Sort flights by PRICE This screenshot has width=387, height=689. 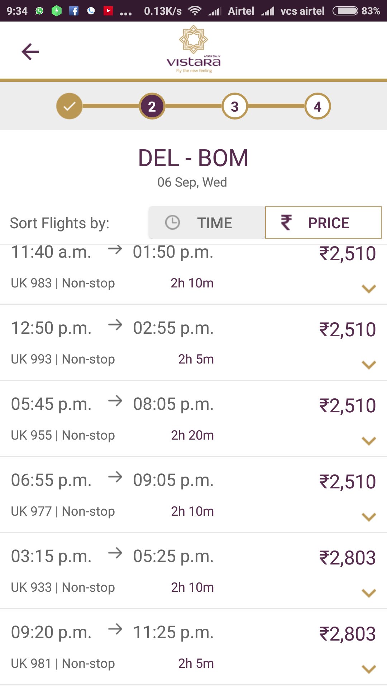point(323,222)
